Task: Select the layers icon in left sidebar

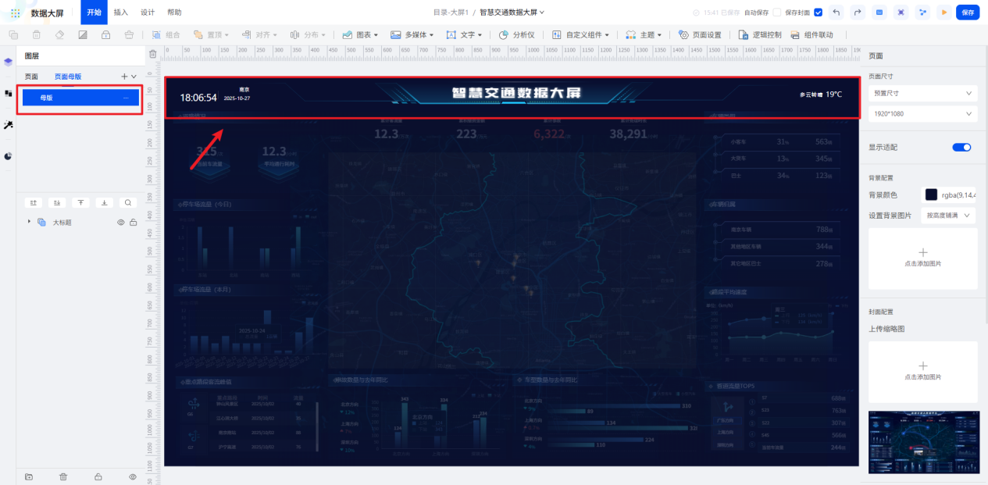Action: [8, 62]
